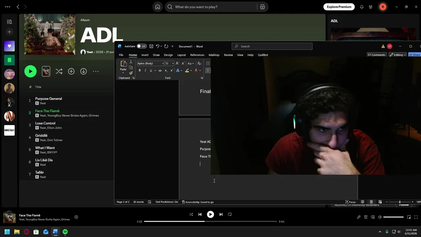Toggle strikethrough in Word
The height and width of the screenshot is (237, 421).
pos(160,70)
